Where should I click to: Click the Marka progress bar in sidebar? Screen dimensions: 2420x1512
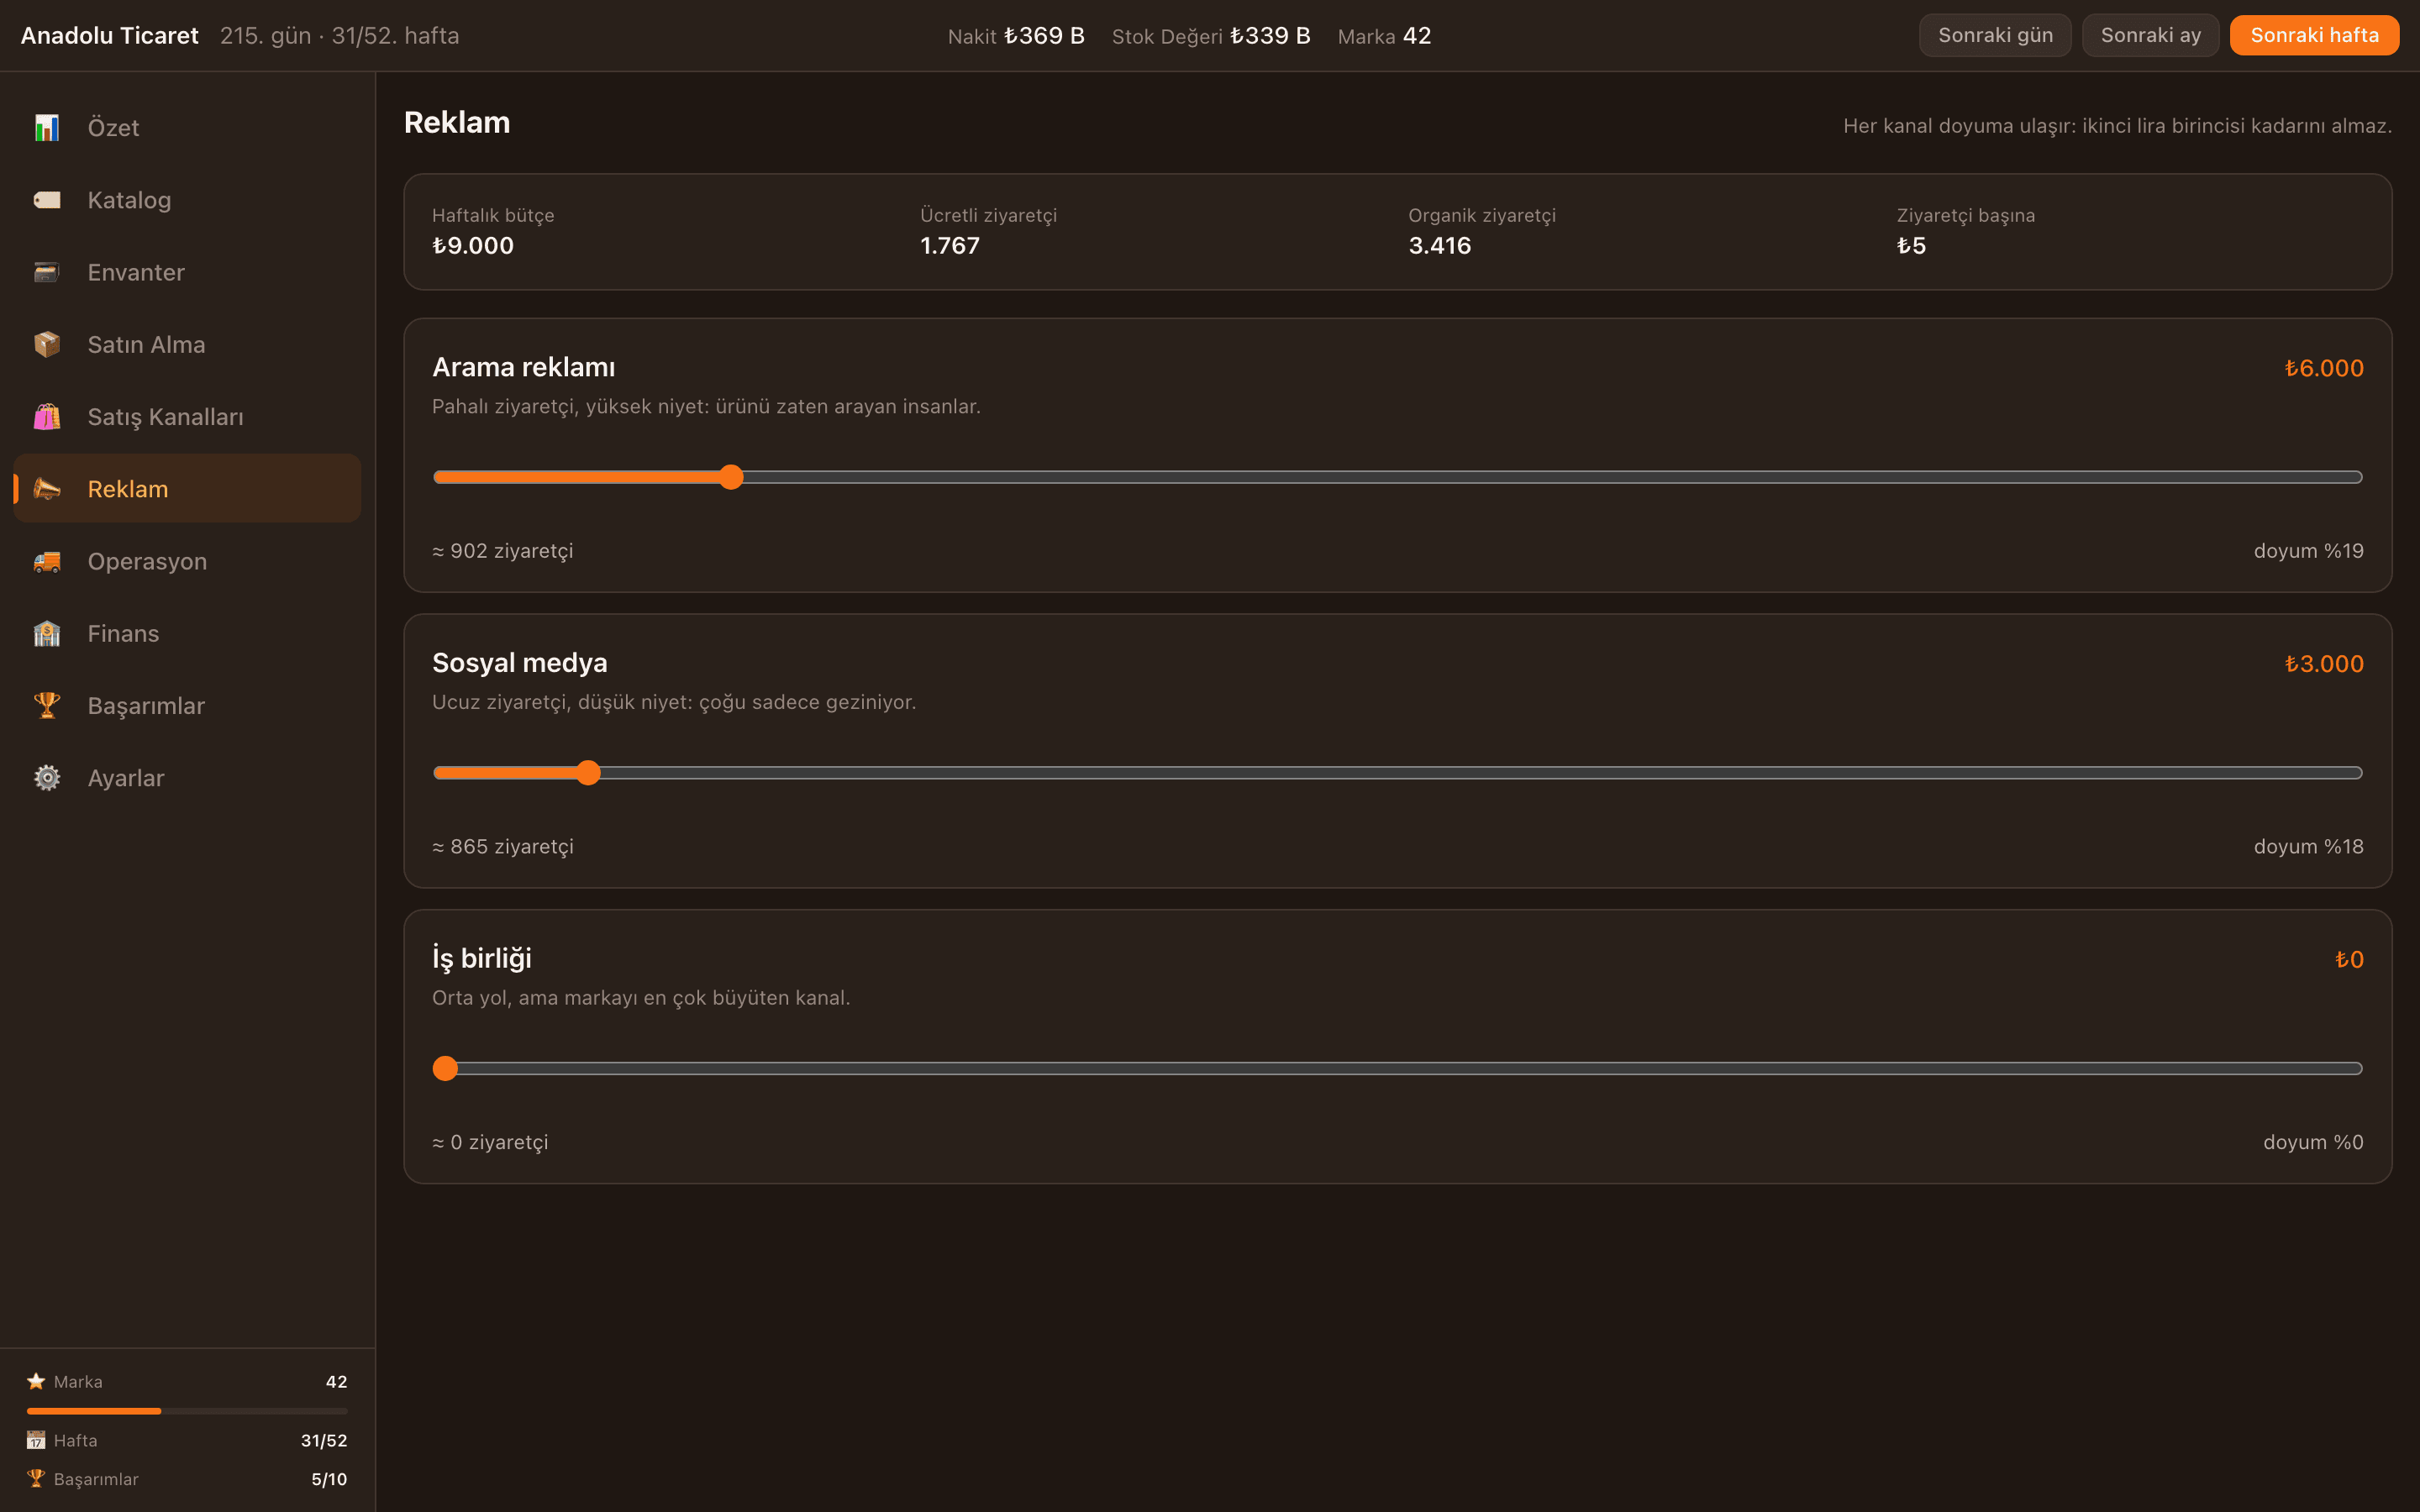[187, 1411]
